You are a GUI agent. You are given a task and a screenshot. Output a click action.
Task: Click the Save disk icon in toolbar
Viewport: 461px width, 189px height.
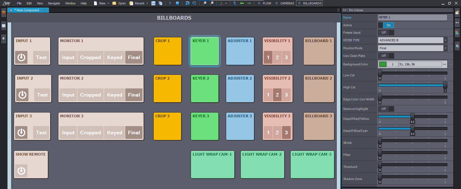(x=153, y=3)
